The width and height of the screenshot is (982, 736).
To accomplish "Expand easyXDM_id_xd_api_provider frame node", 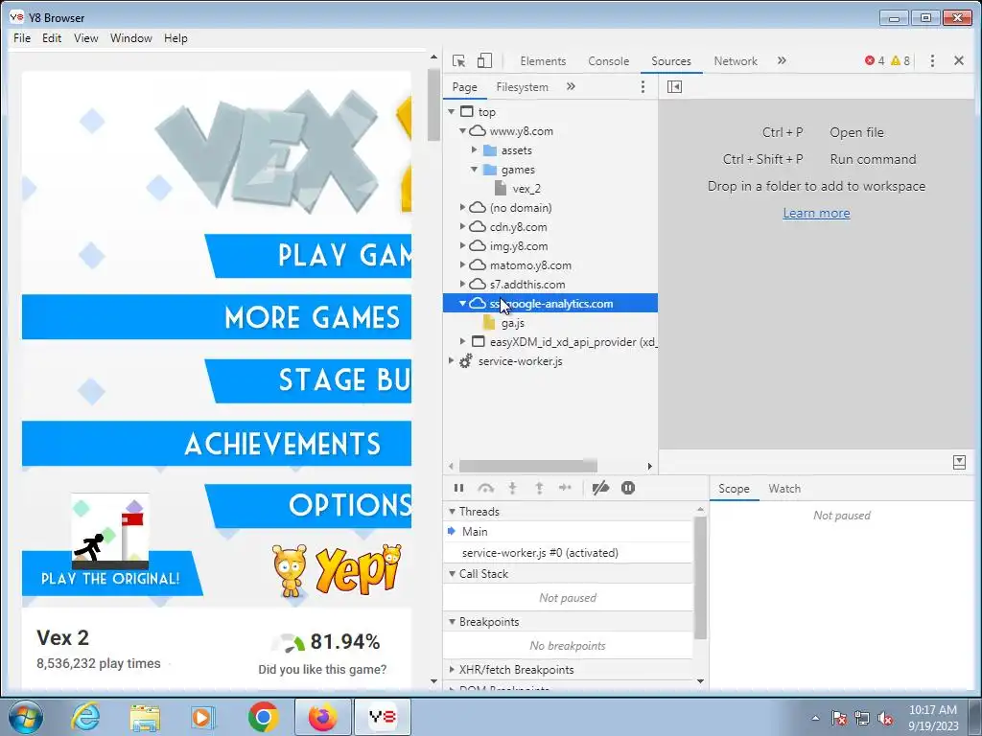I will coord(463,342).
